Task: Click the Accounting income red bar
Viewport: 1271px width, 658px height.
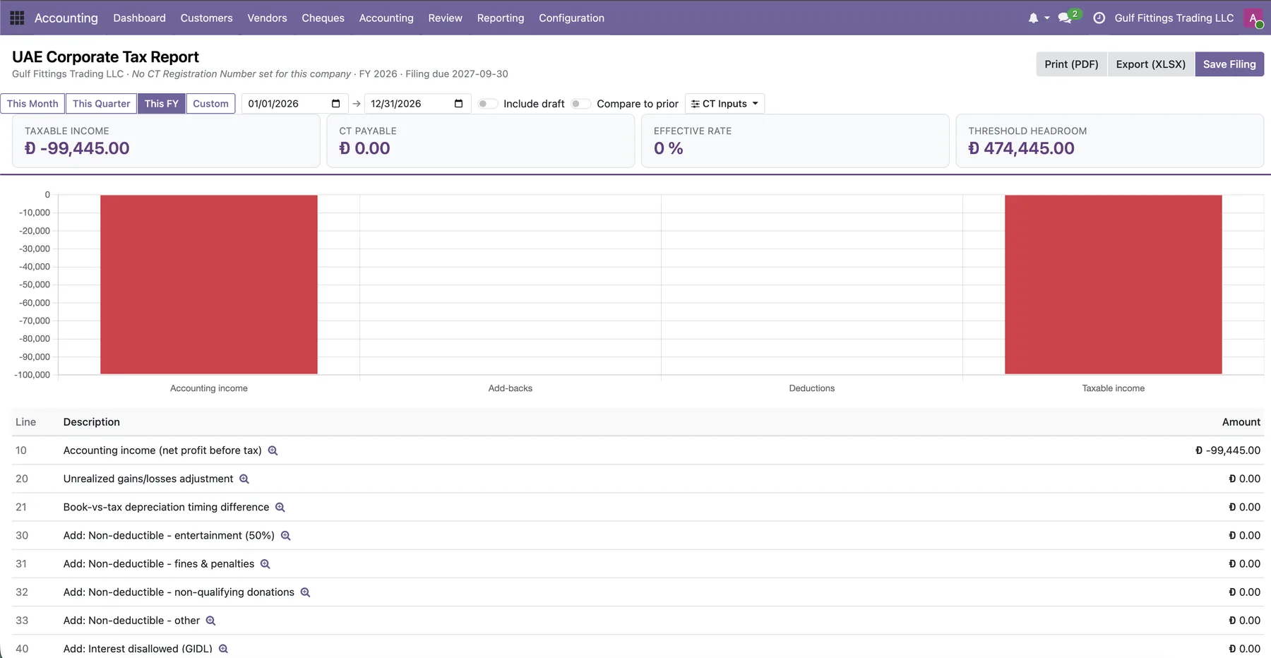Action: 209,285
